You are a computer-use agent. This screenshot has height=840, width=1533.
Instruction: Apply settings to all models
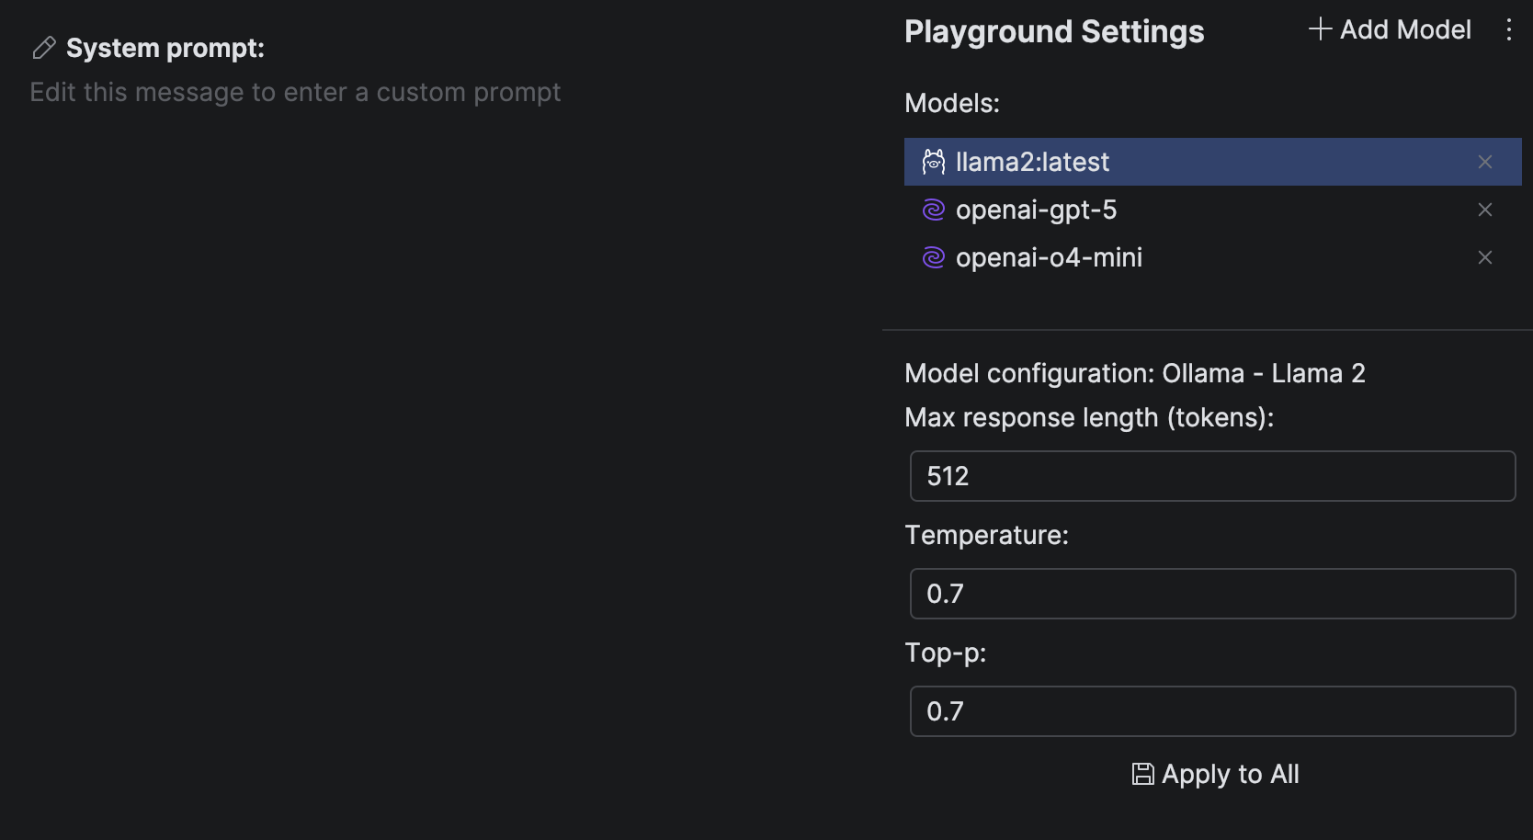point(1215,774)
